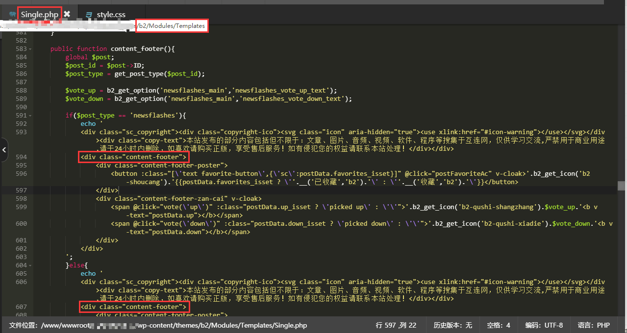
Task: Click the PHP elephant icon on Single.php tab
Action: click(x=13, y=14)
